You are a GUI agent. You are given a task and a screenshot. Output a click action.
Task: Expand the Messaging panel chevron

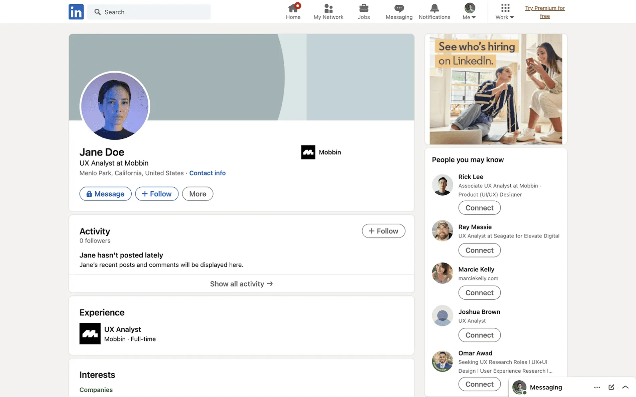[x=625, y=387]
